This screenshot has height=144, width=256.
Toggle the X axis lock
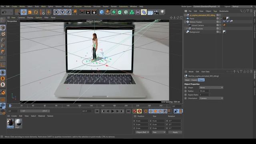pos(56,12)
